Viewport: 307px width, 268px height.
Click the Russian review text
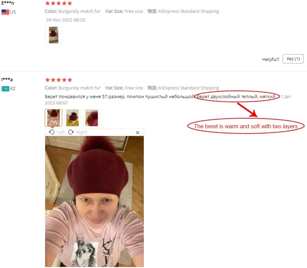(x=160, y=97)
